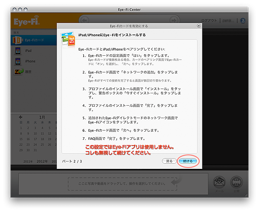Select day 18 in the calendar
The width and height of the screenshot is (259, 212).
[42, 139]
